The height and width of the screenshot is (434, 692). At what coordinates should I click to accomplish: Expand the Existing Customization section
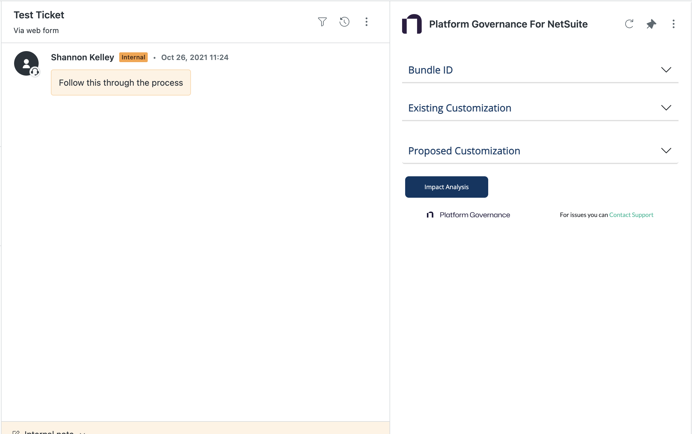click(x=666, y=108)
